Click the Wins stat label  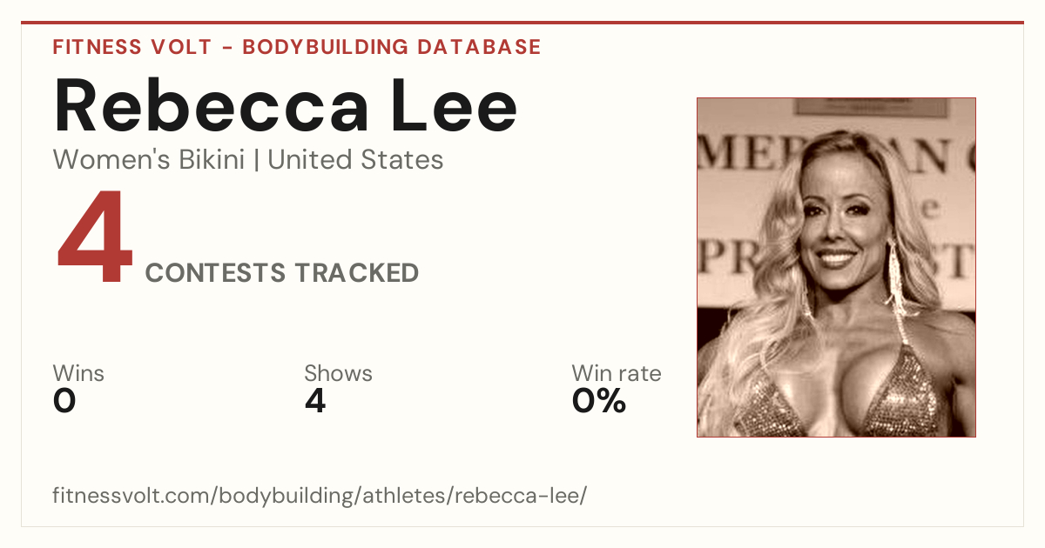[78, 374]
